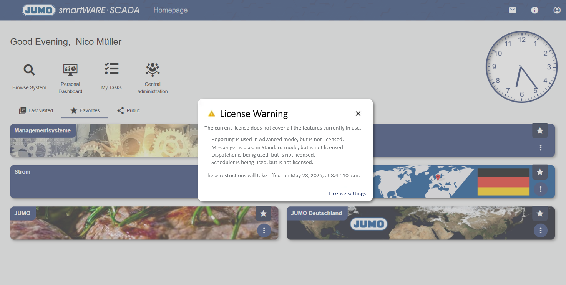Click the Homepage title in header
The image size is (566, 285).
[x=171, y=10]
